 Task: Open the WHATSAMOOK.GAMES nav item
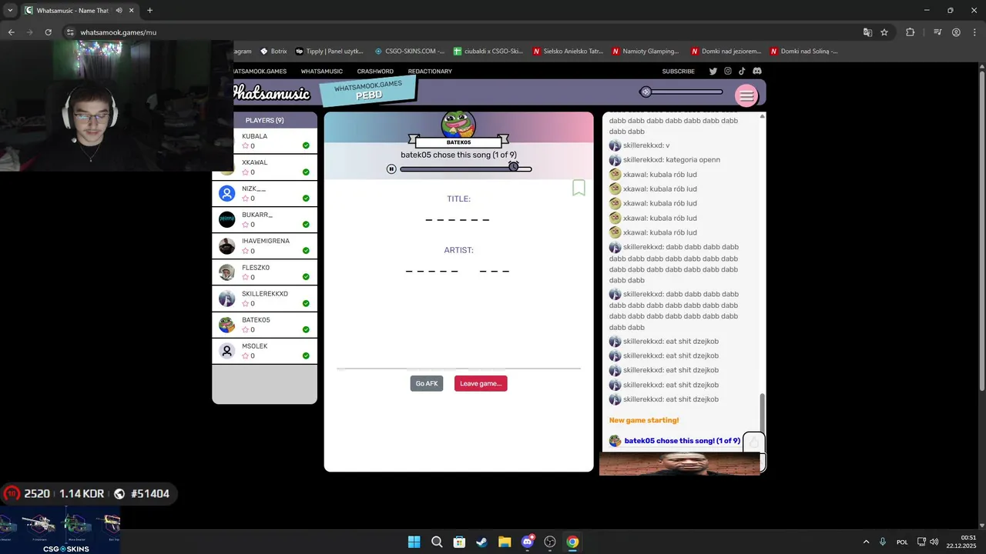[x=260, y=72]
